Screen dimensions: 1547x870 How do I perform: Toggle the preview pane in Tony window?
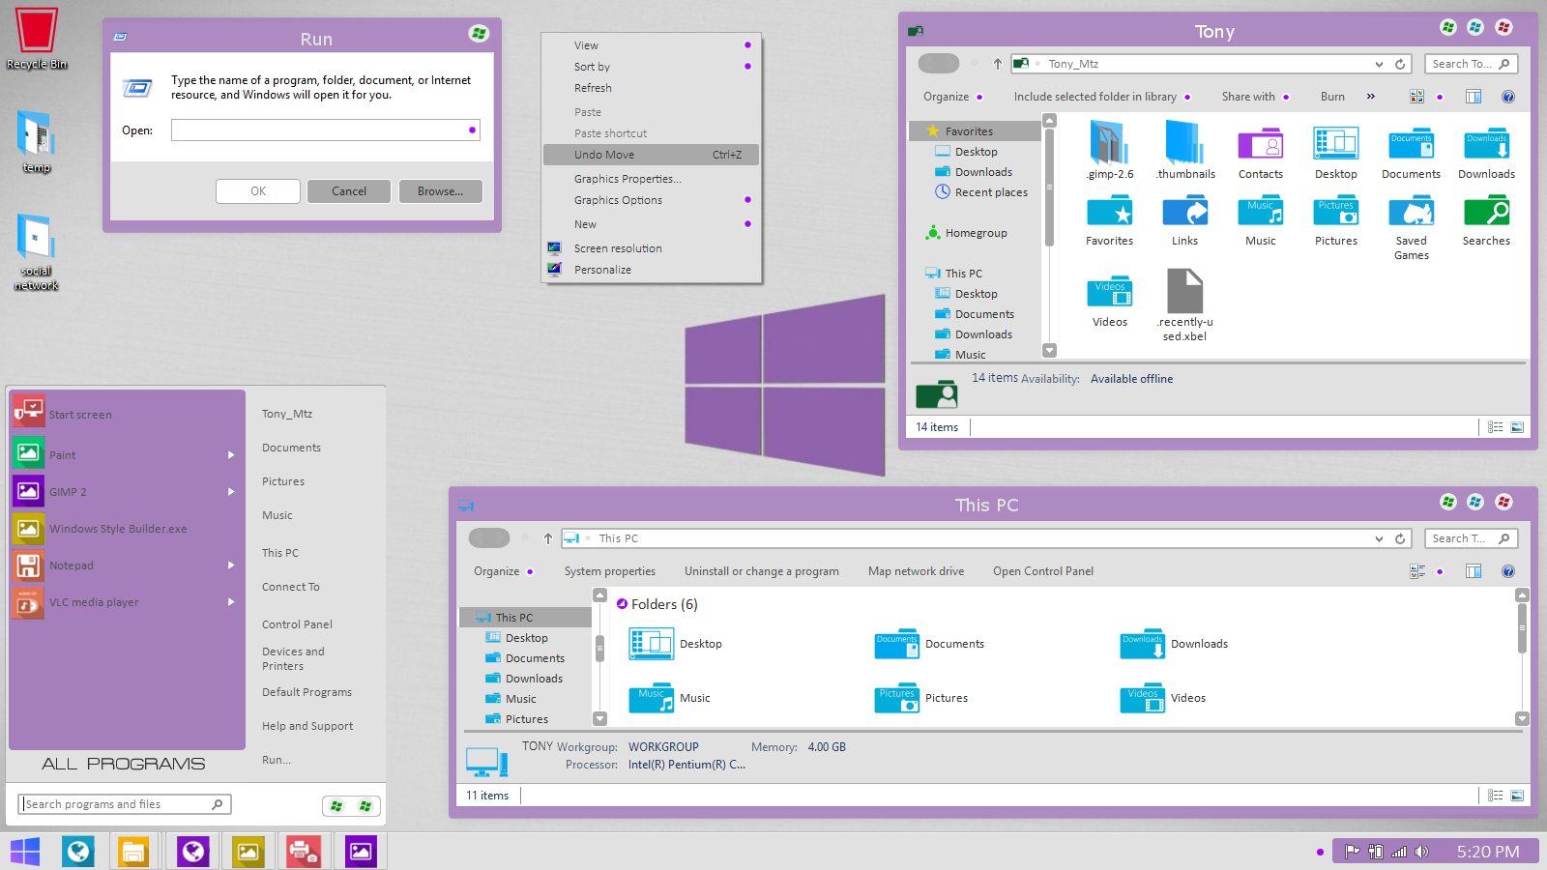[x=1474, y=97]
